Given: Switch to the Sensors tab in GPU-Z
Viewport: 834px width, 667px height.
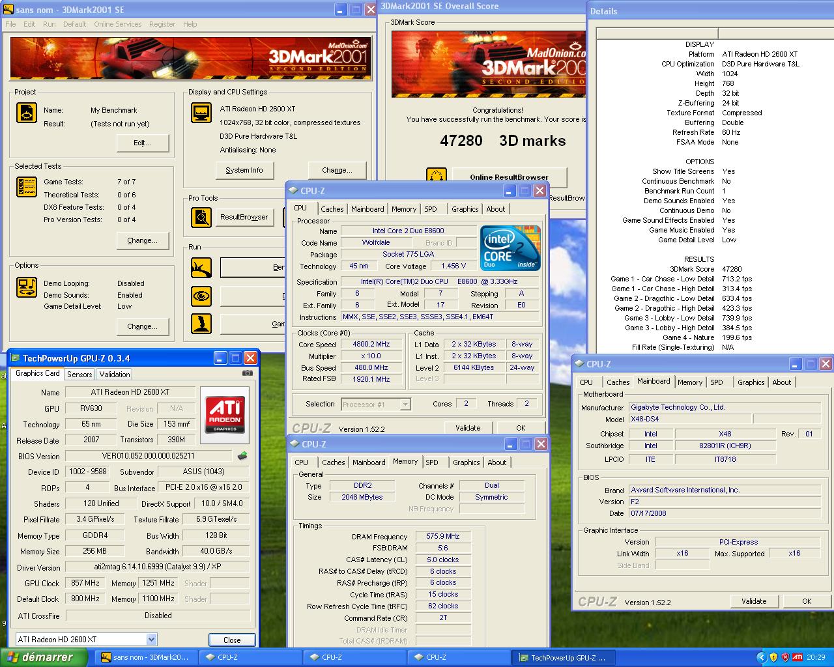Looking at the screenshot, I should pyautogui.click(x=79, y=375).
